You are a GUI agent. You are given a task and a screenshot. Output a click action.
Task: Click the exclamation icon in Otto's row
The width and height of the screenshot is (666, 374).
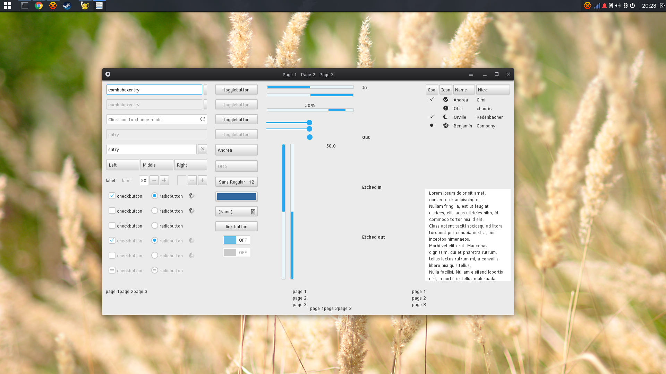click(446, 108)
